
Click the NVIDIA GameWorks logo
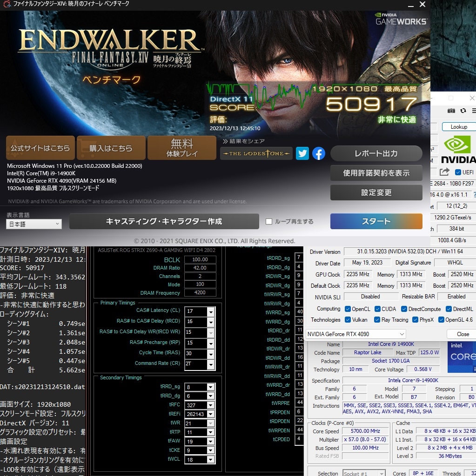401,19
